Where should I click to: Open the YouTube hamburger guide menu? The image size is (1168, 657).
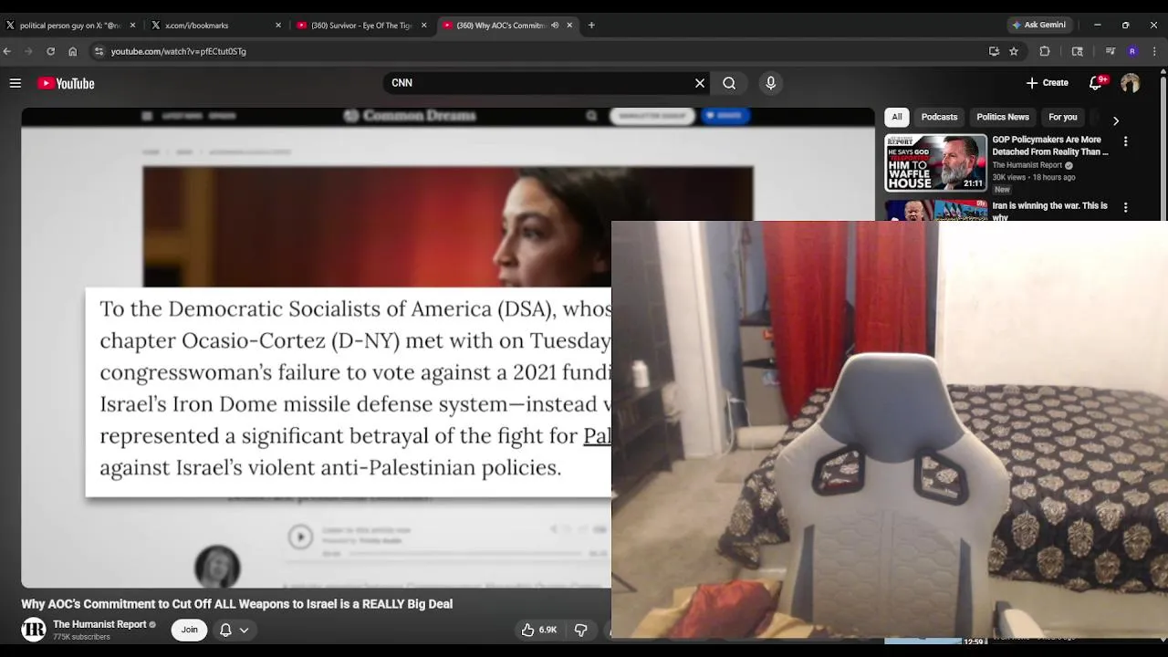[16, 83]
